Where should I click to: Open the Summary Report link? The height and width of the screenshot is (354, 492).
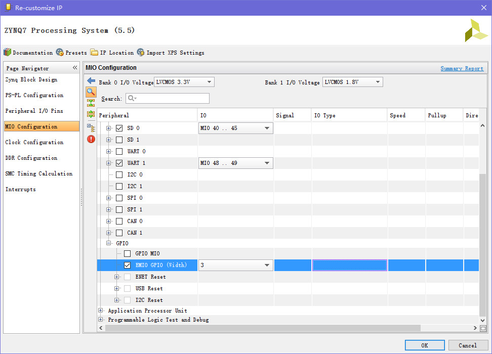[x=462, y=68]
